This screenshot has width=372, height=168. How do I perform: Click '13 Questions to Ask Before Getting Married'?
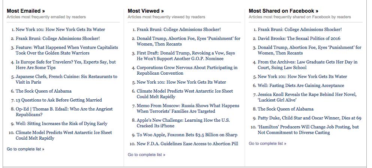(x=59, y=100)
